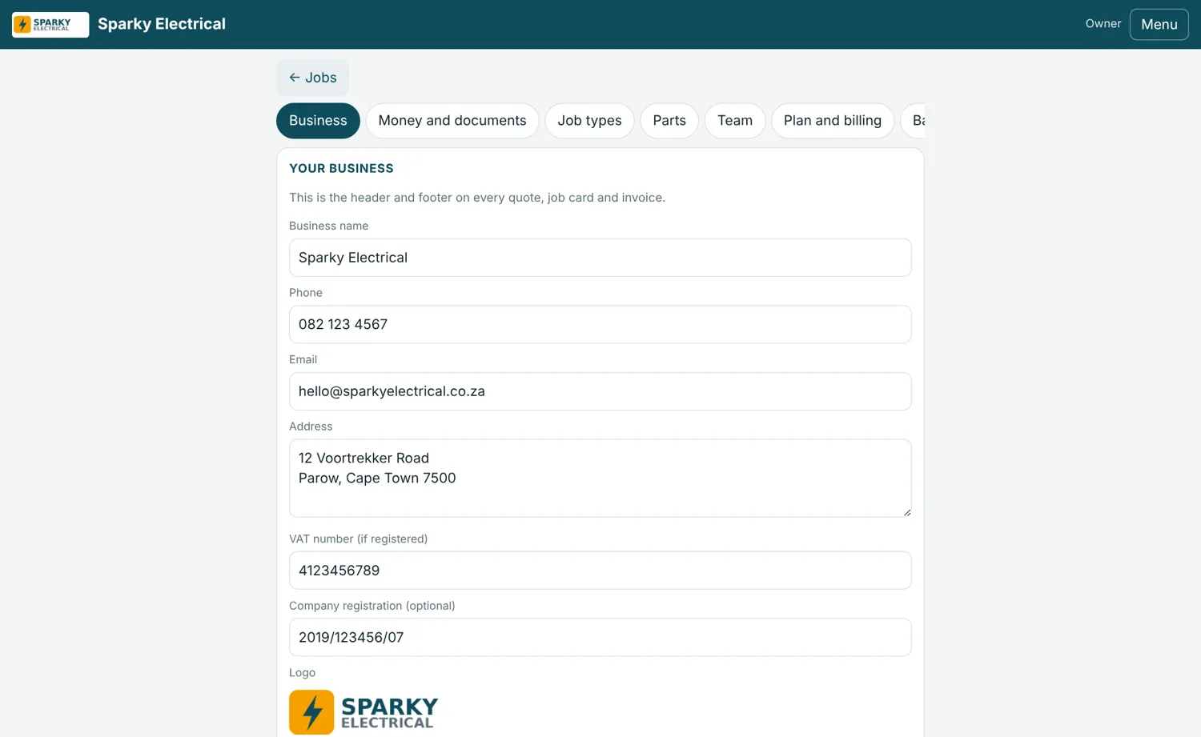This screenshot has height=737, width=1201.
Task: Open the Job types tab
Action: (x=589, y=121)
